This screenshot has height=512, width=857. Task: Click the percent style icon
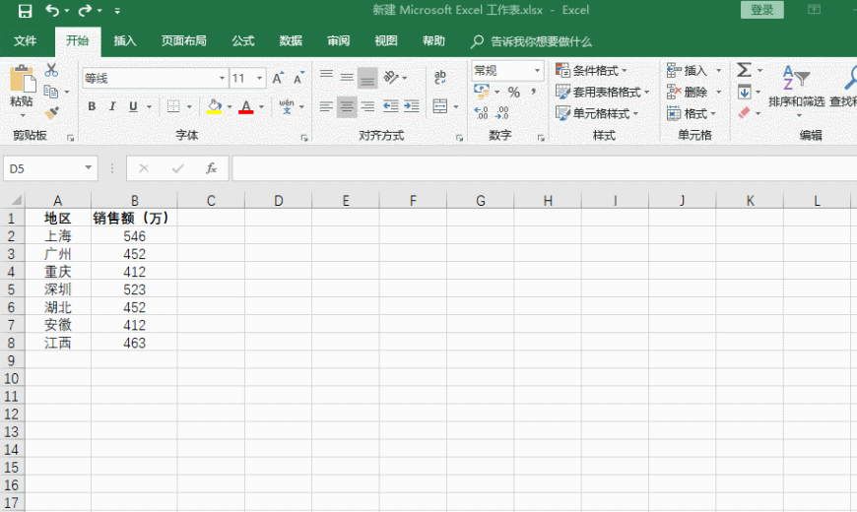click(513, 92)
